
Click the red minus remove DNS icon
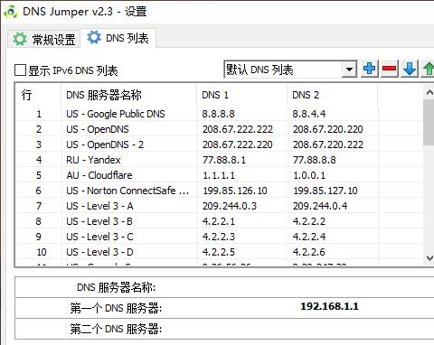390,69
